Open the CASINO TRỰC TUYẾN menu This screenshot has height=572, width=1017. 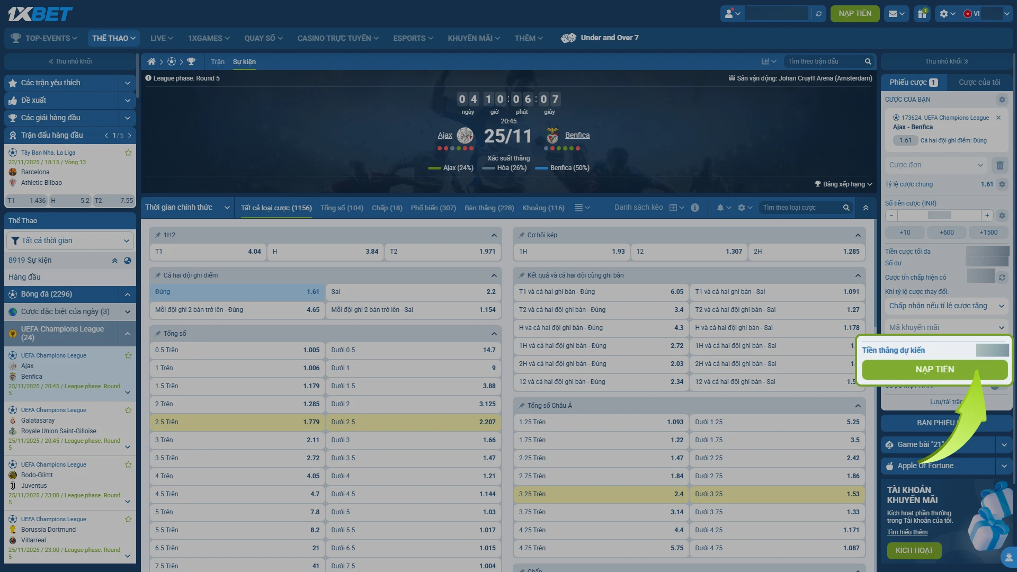(x=338, y=38)
